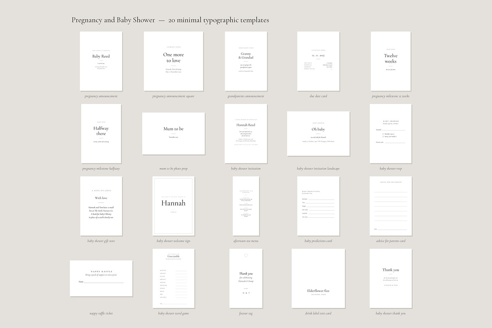Click the 'mum to be photo prop' caption
Image resolution: width=492 pixels, height=328 pixels.
(173, 169)
